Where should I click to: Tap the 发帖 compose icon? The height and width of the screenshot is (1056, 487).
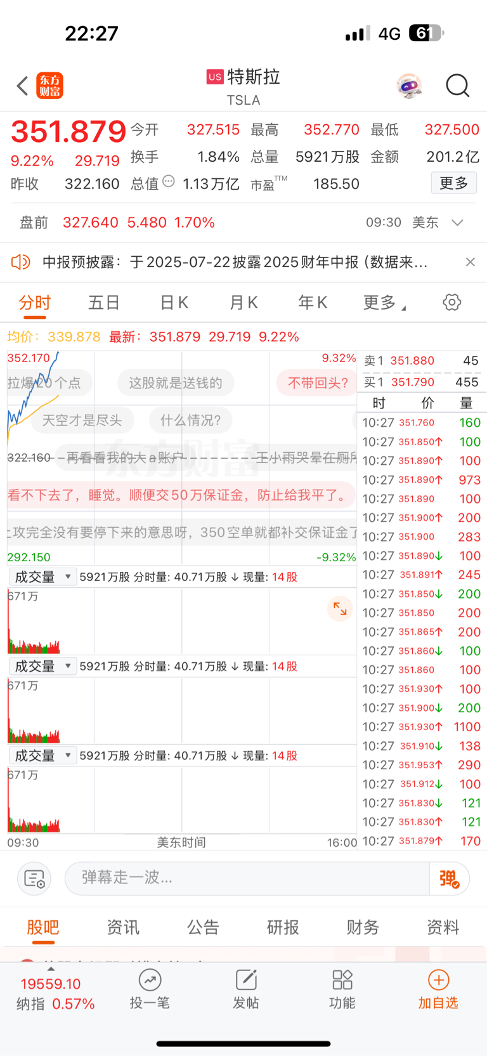tap(246, 980)
